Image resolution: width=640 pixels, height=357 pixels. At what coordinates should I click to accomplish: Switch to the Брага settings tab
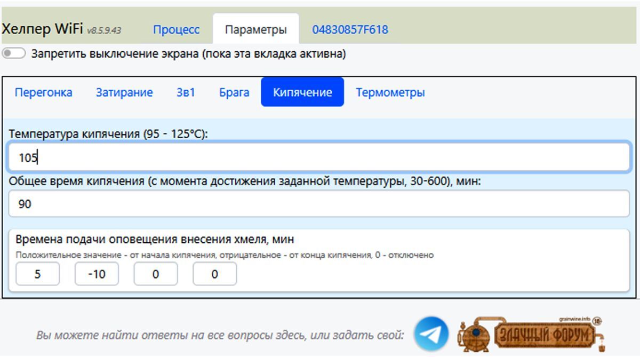tap(234, 92)
